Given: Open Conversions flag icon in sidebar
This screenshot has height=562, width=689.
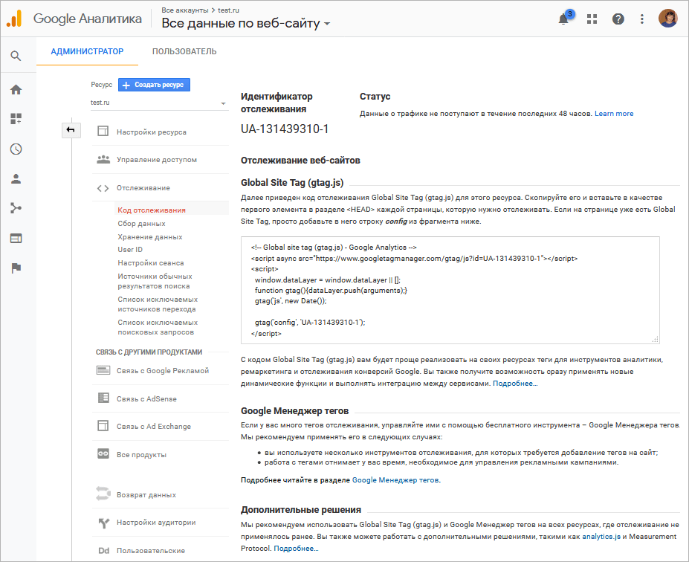Looking at the screenshot, I should (x=16, y=268).
